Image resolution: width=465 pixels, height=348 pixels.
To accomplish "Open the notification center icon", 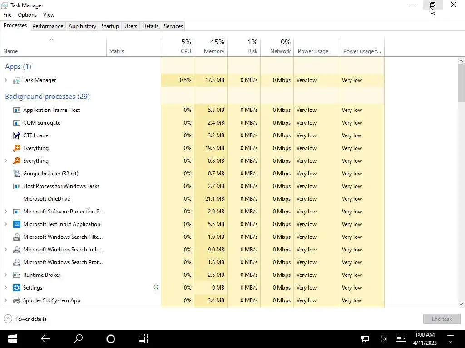I will tap(450, 339).
